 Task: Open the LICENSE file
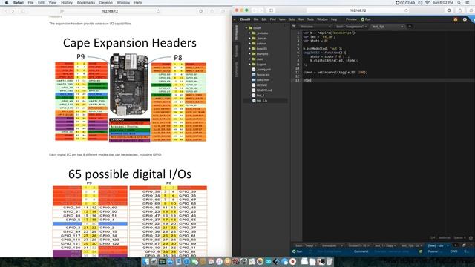click(261, 85)
